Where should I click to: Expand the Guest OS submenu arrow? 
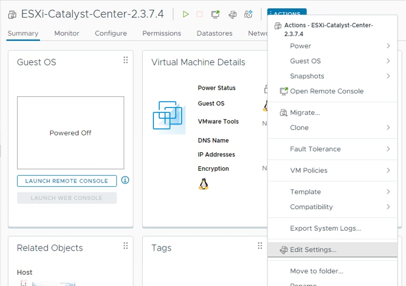pos(388,61)
